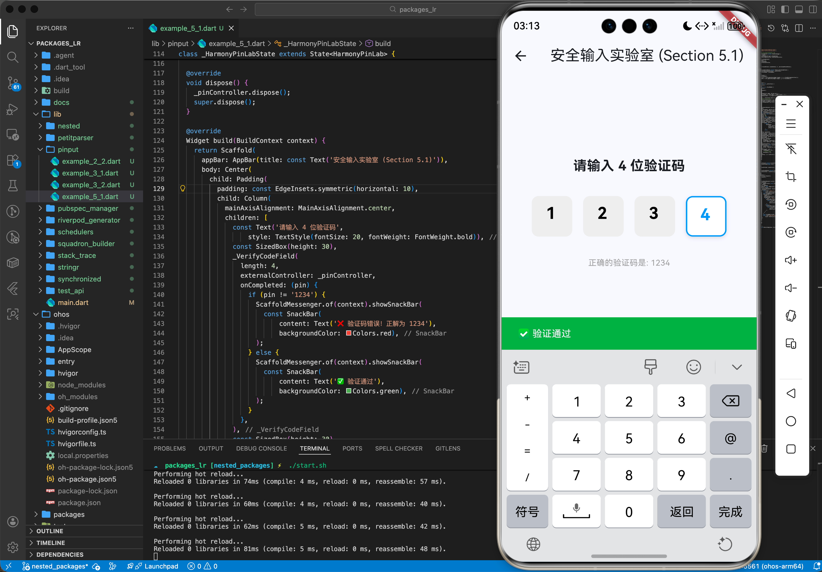Click the lightbulb code action on line 129

182,188
